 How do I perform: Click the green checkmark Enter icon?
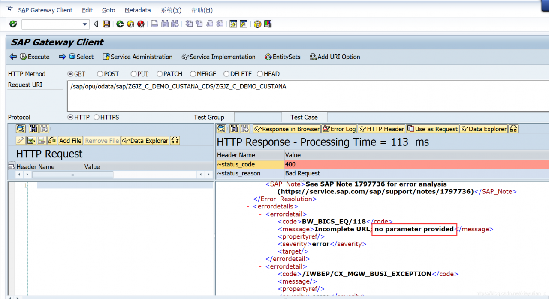click(x=13, y=24)
